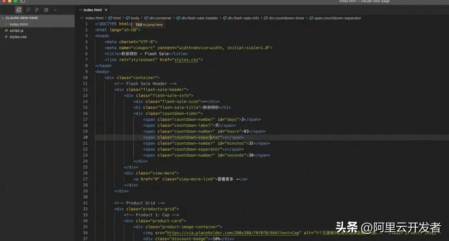The height and width of the screenshot is (241, 449).
Task: Click line number 1 in the gutter
Action: click(86, 24)
